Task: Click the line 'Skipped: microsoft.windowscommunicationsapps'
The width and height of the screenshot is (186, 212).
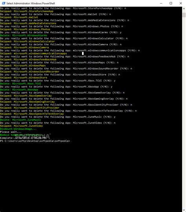Action: [33, 54]
